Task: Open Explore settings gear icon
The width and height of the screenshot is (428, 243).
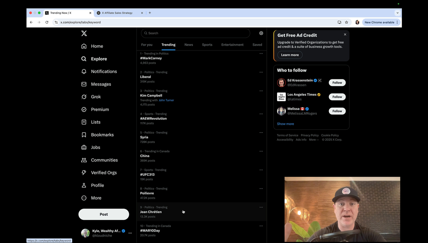Action: [261, 33]
